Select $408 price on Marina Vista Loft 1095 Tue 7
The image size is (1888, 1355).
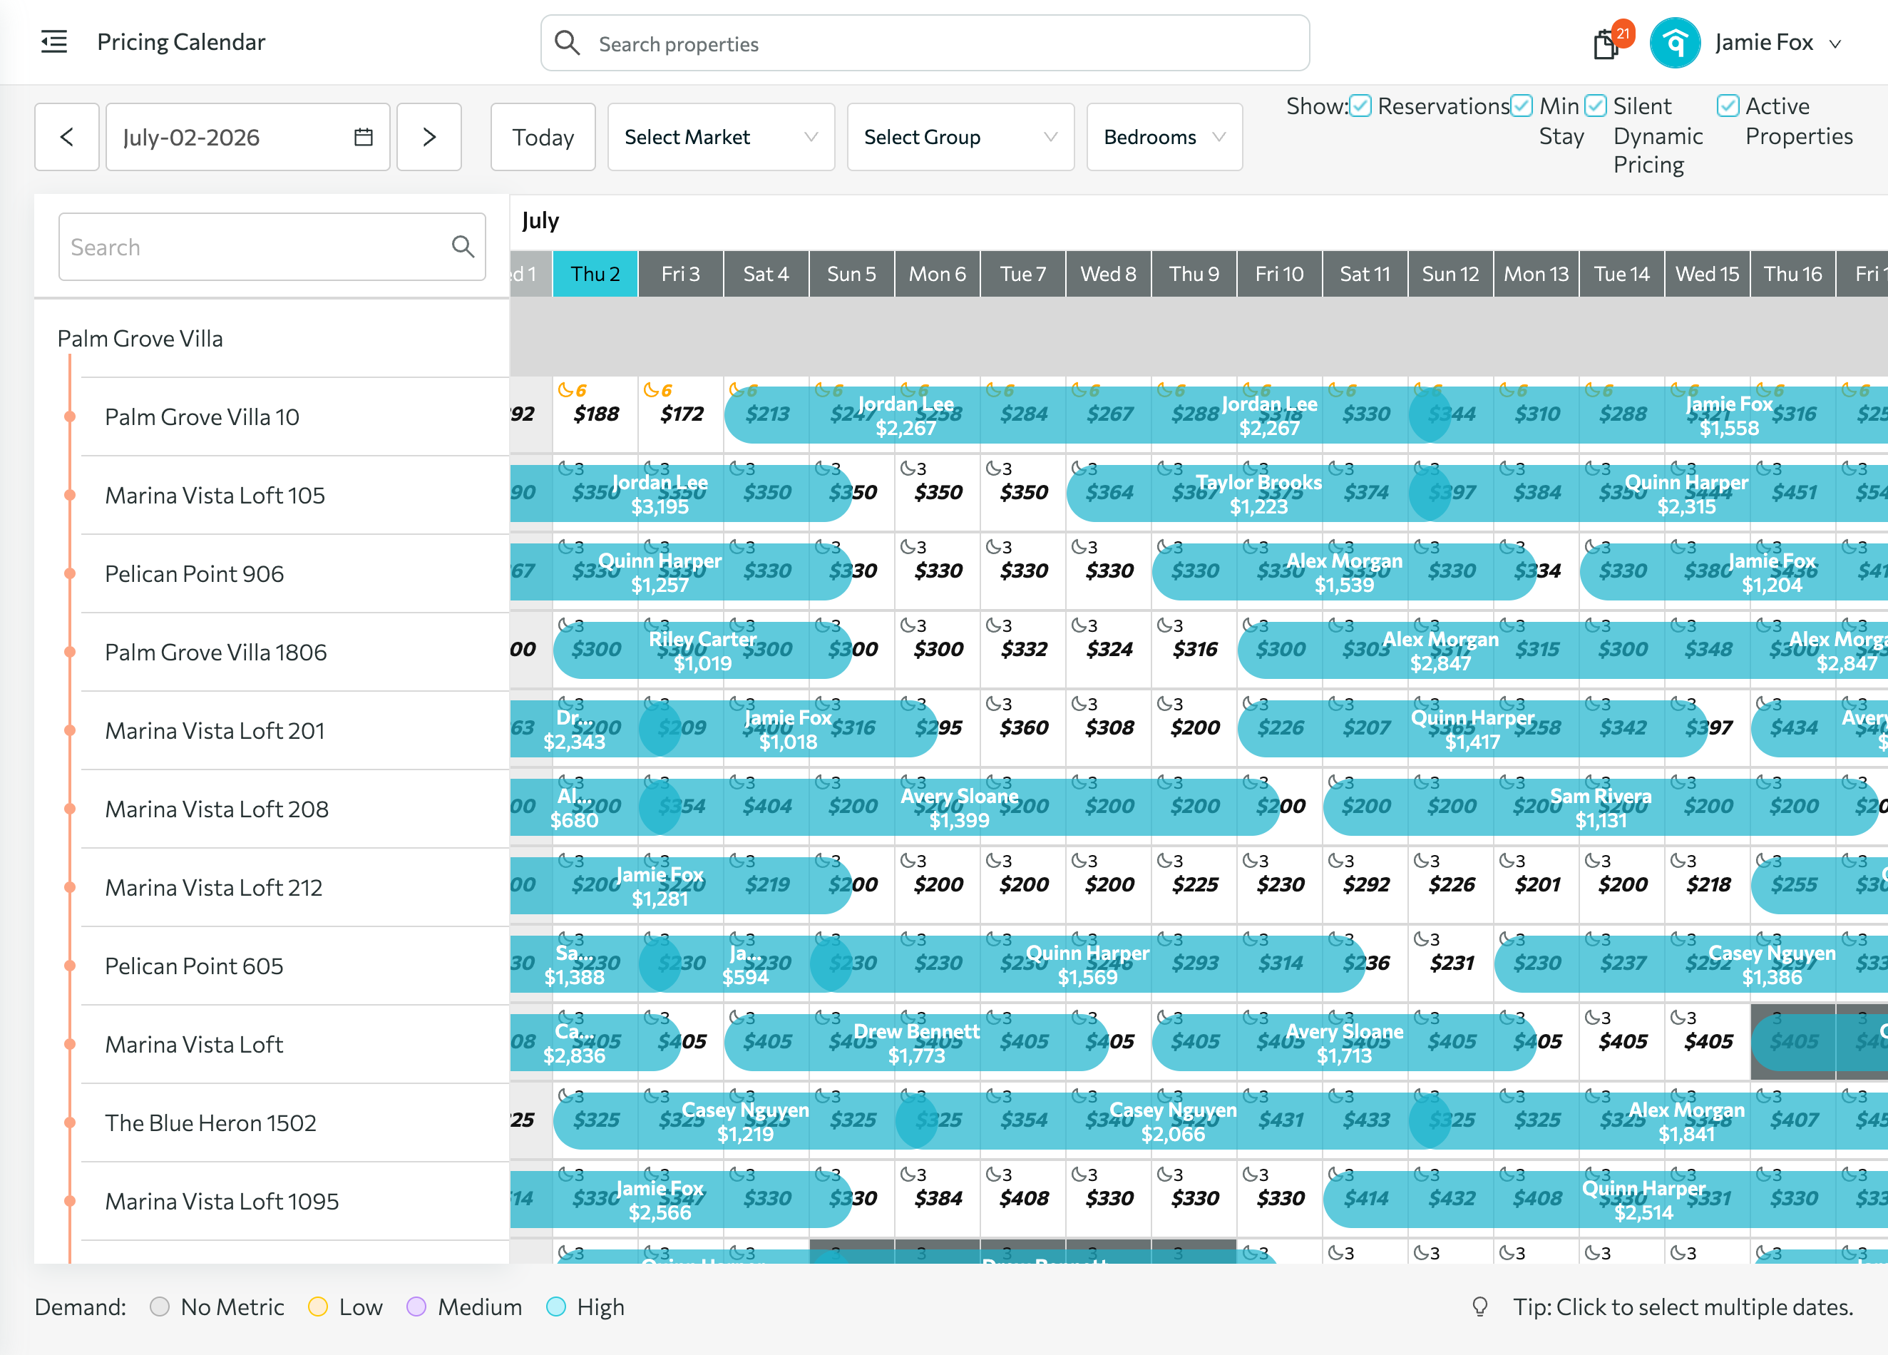coord(1024,1197)
